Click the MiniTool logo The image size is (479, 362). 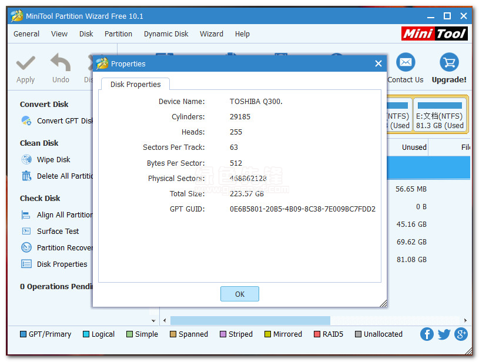tap(434, 33)
